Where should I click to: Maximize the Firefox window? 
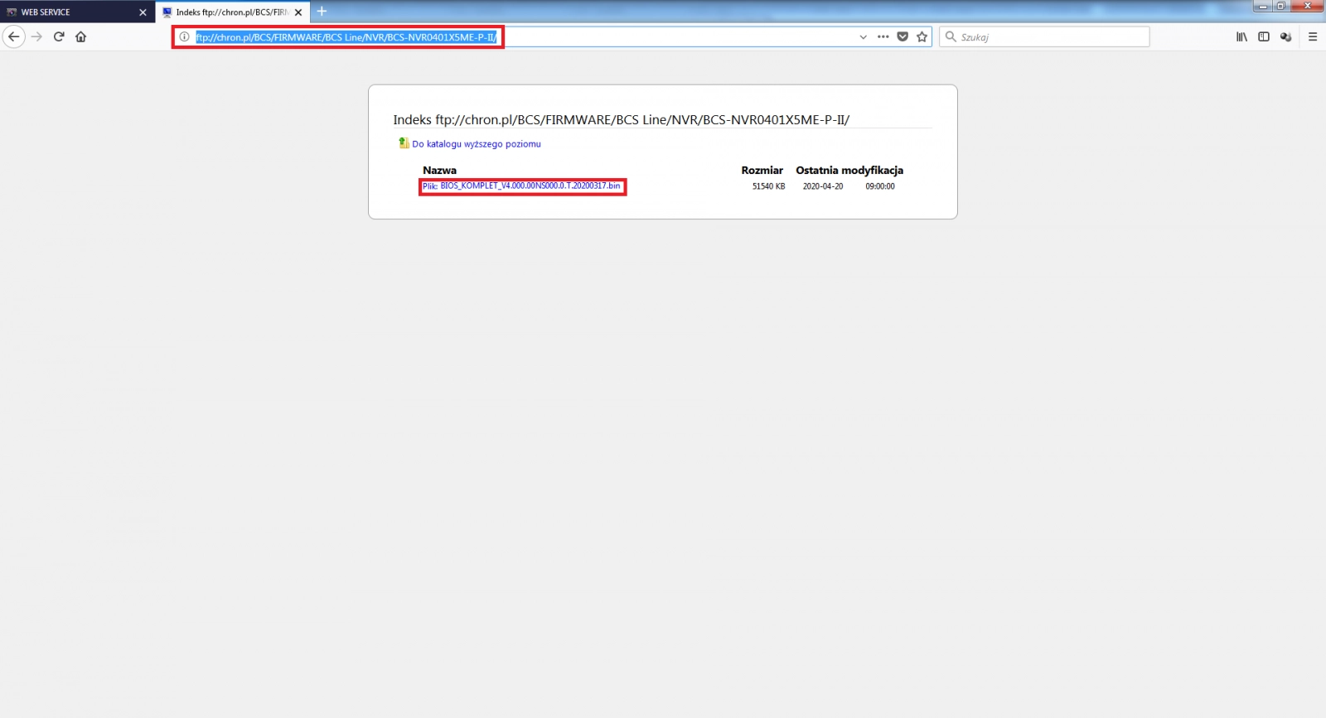pos(1281,6)
